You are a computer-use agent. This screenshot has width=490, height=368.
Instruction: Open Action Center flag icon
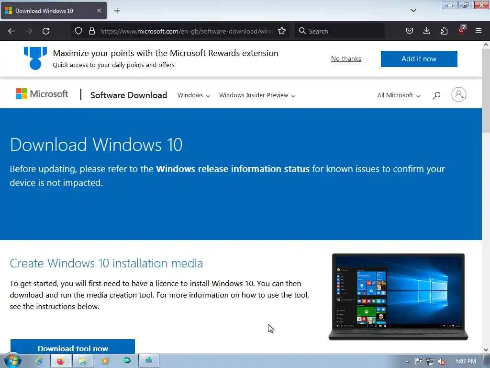[418, 361]
